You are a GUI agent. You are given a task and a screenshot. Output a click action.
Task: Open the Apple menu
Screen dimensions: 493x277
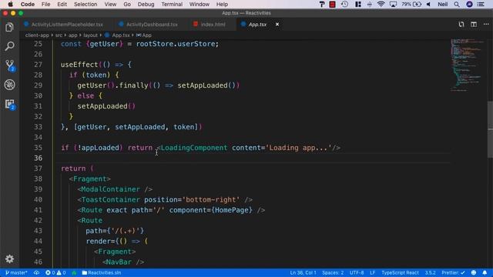(x=10, y=5)
